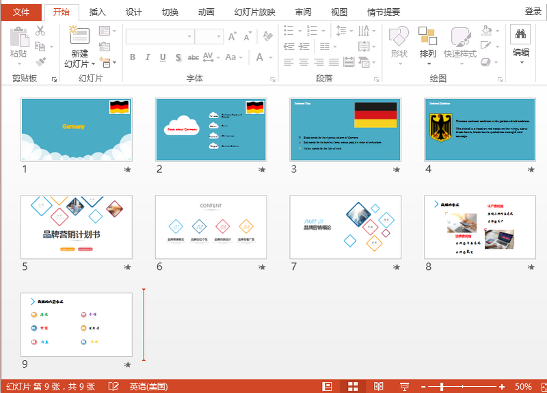Click the Reset slide icon

(105, 46)
